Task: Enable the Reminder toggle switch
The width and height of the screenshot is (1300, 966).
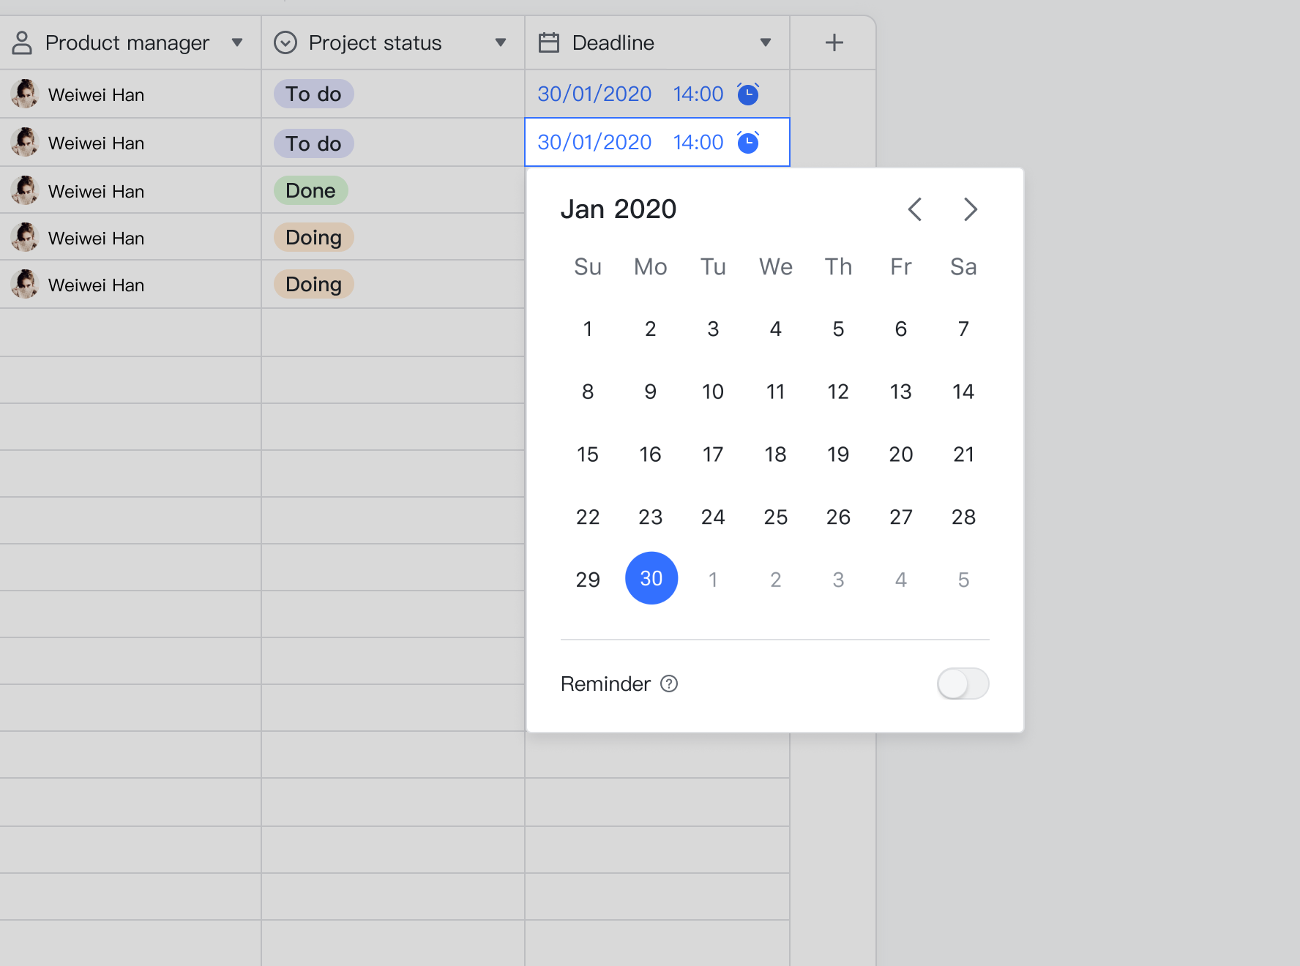Action: pyautogui.click(x=963, y=684)
